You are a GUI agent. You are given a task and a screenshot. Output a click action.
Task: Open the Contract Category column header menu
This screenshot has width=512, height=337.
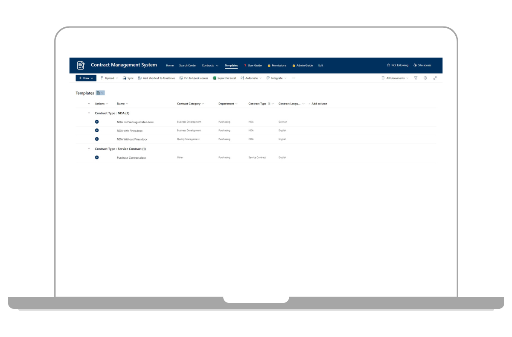click(x=190, y=104)
